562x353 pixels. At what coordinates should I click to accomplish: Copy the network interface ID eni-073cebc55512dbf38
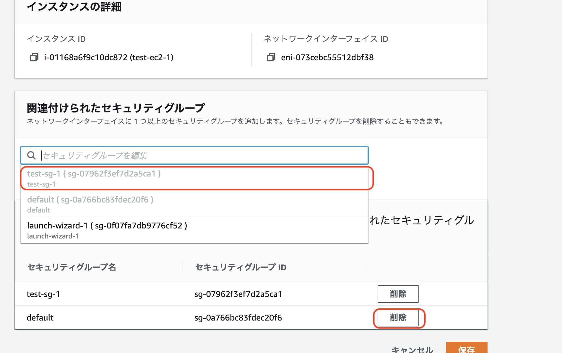(x=271, y=58)
